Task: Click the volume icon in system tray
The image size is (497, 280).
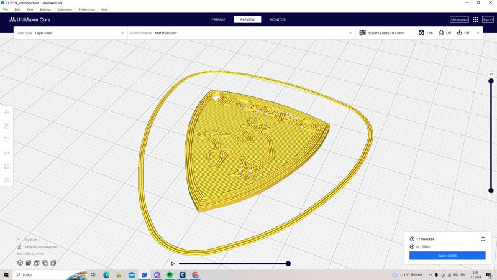Action: (455, 274)
